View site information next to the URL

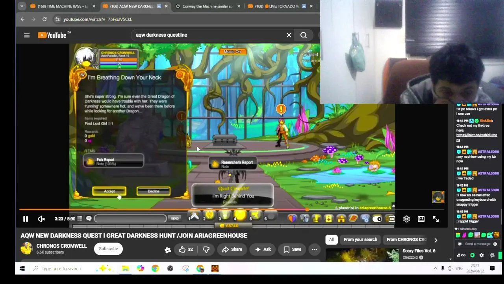point(57,19)
